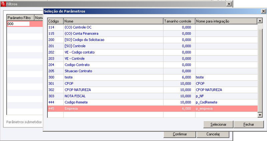Viewport: 267px width, 141px height.
Task: Click the 6,000 size cell of Empresa
Action: (x=179, y=109)
